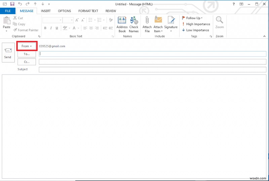Open the Address Book

click(x=122, y=24)
